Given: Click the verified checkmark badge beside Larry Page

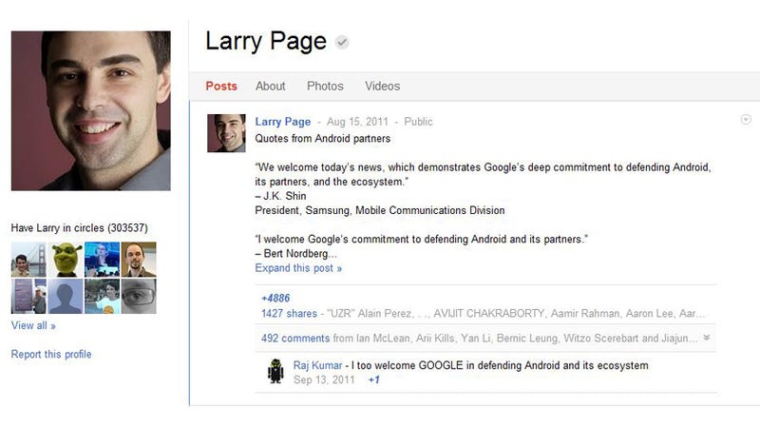Looking at the screenshot, I should (342, 42).
